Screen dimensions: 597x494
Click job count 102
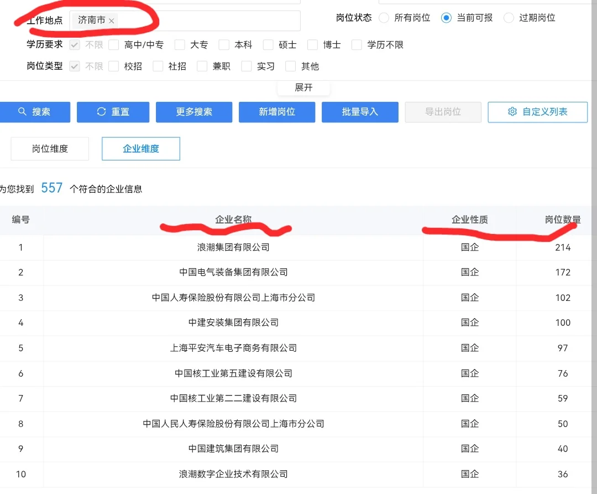click(563, 298)
